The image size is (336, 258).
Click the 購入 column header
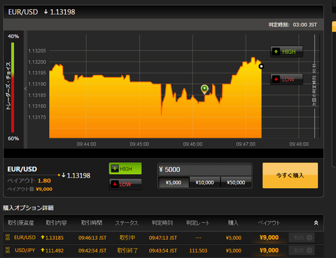233,223
